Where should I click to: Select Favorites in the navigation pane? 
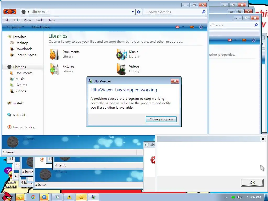19,37
